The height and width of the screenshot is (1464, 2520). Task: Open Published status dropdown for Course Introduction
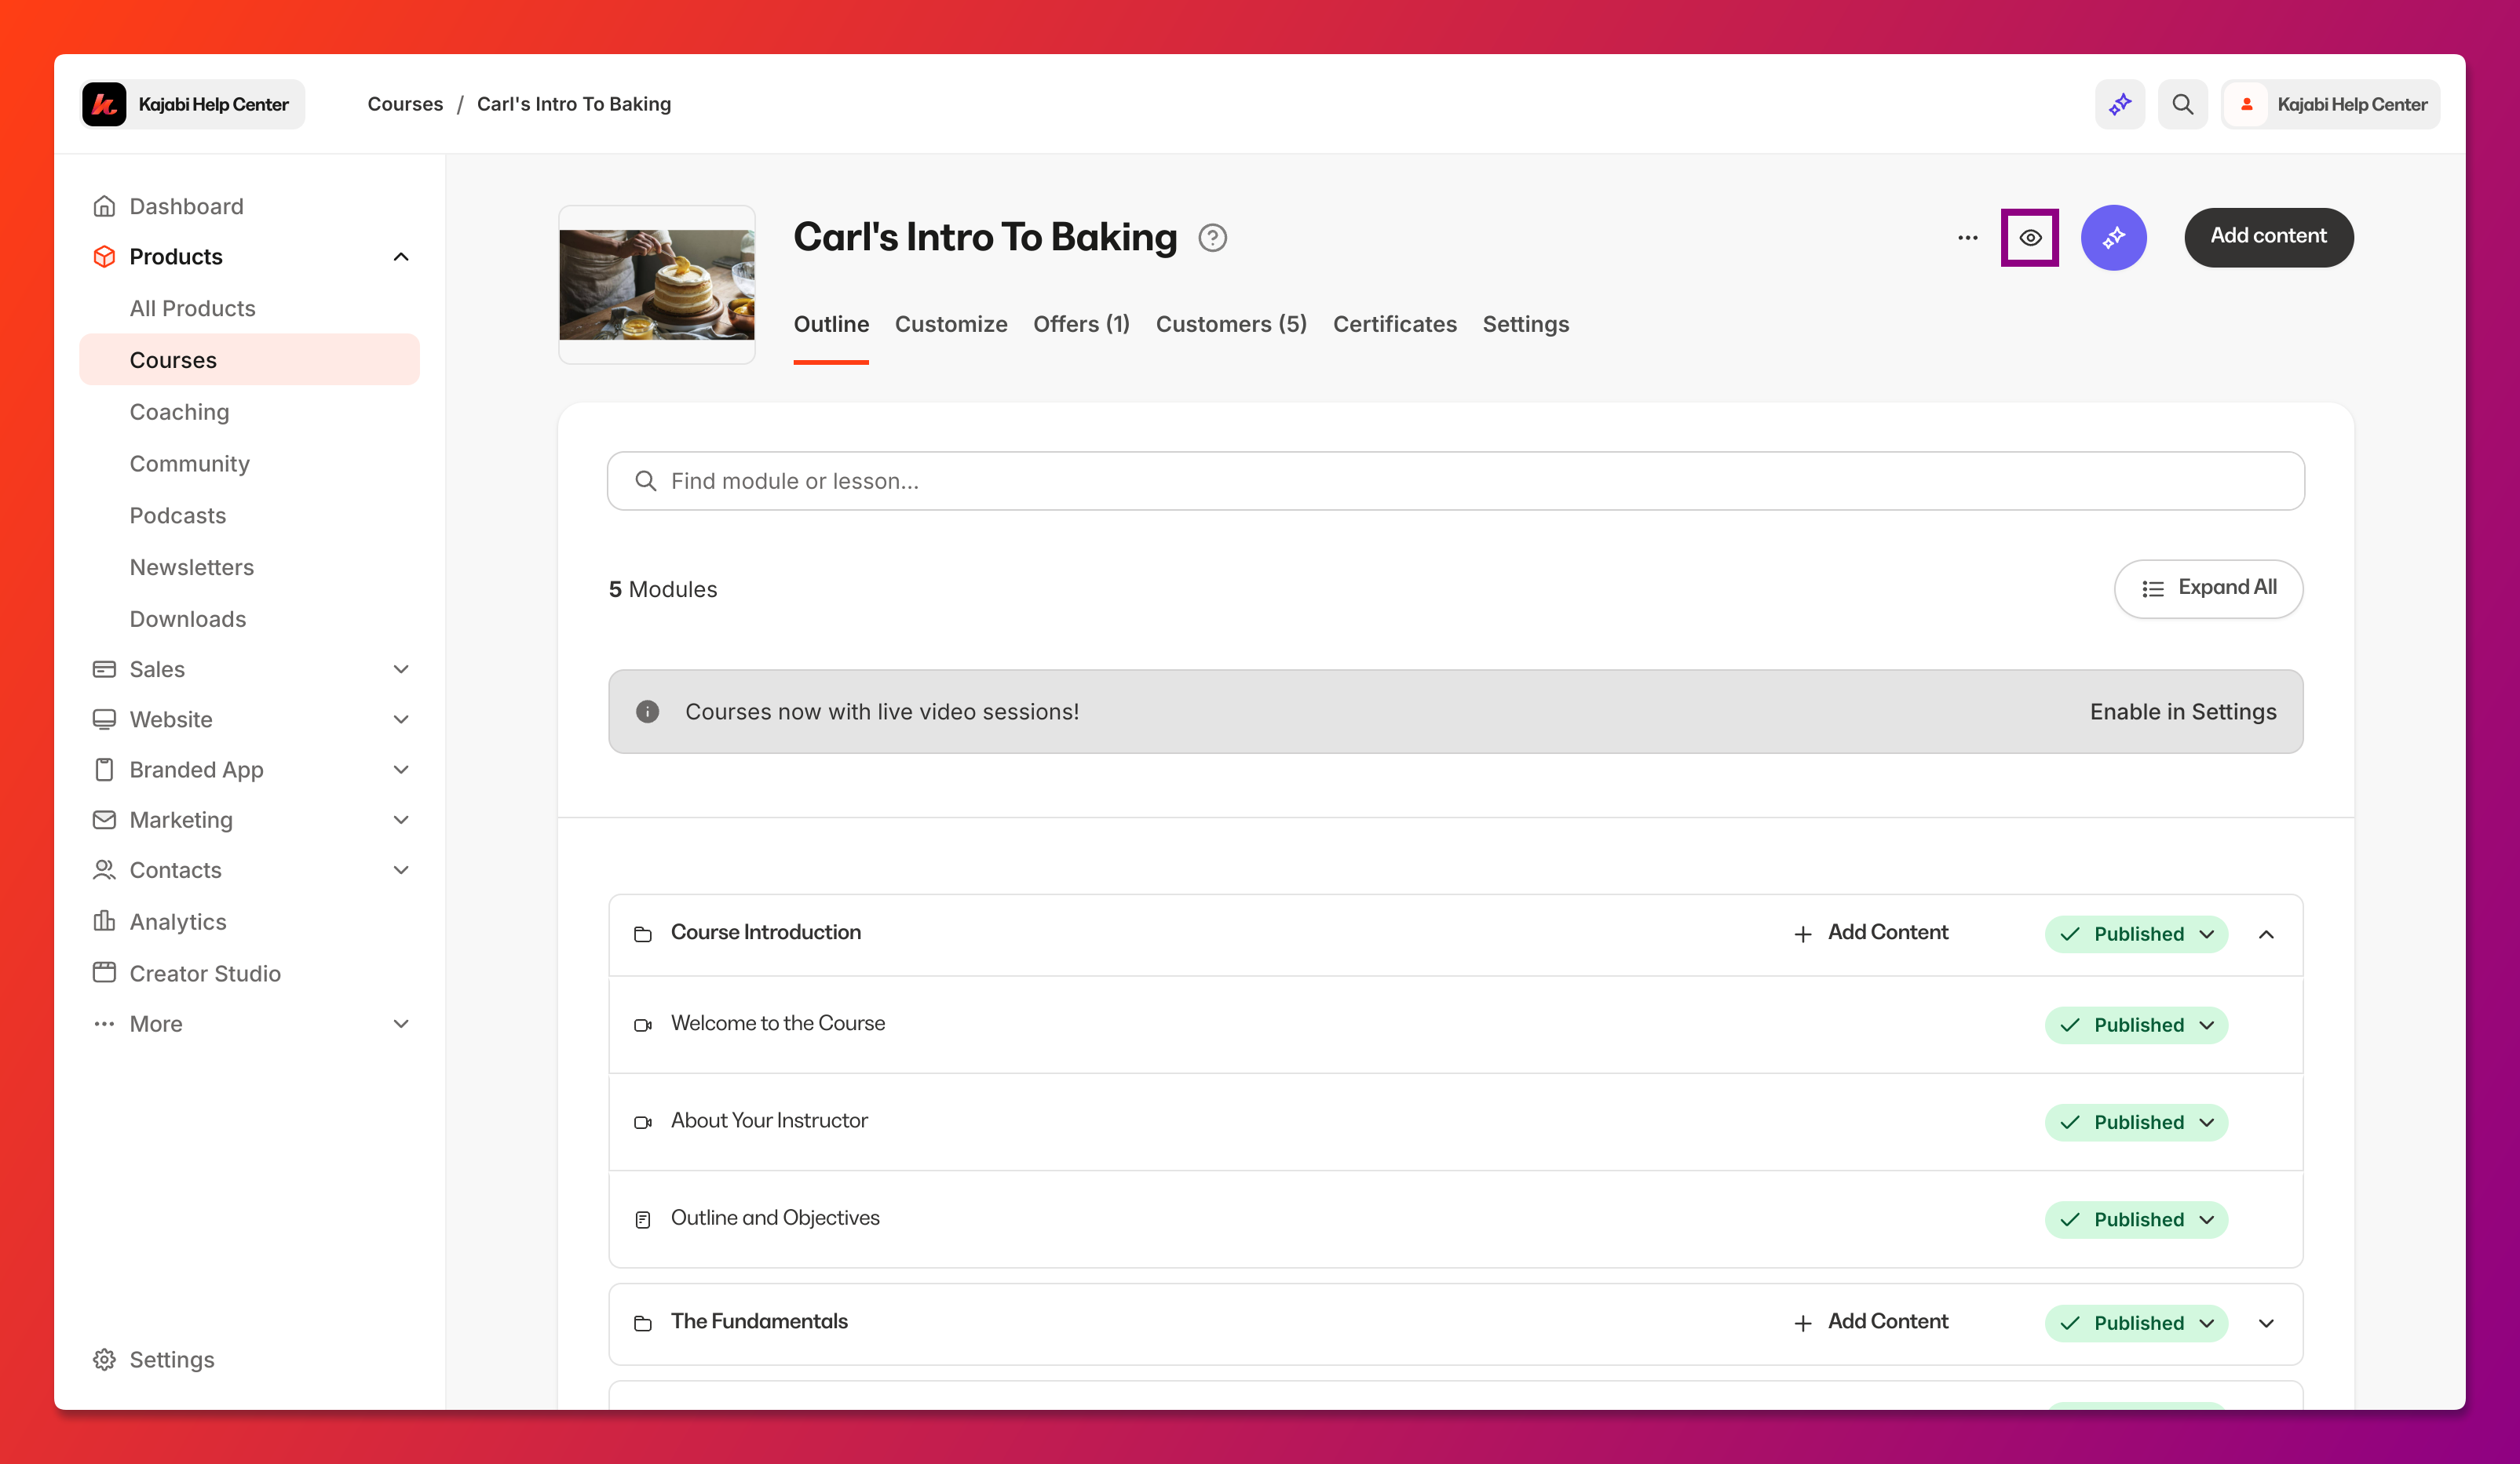tap(2136, 934)
